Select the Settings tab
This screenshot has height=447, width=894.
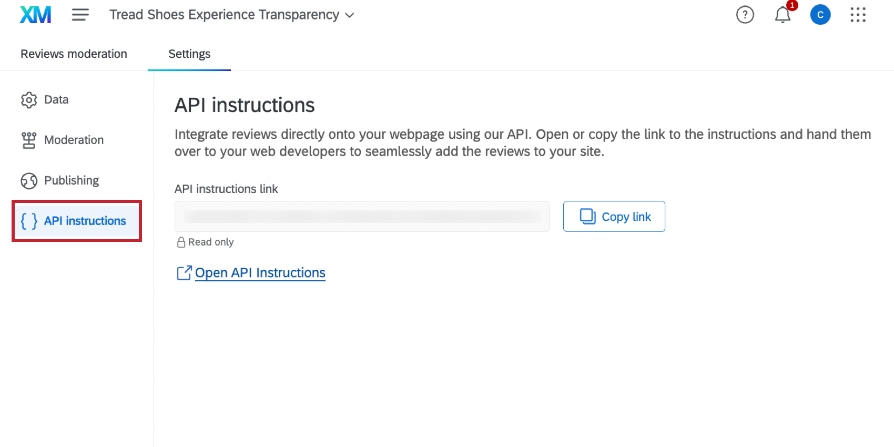coord(189,54)
